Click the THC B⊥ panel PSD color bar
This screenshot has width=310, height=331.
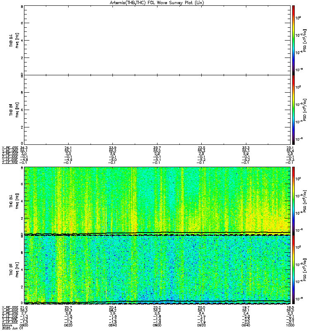click(x=293, y=201)
